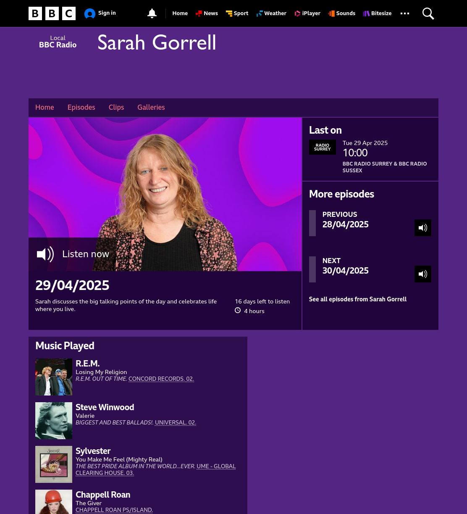Image resolution: width=467 pixels, height=514 pixels.
Task: Click the Steve Winwood album thumbnail
Action: coord(54,421)
